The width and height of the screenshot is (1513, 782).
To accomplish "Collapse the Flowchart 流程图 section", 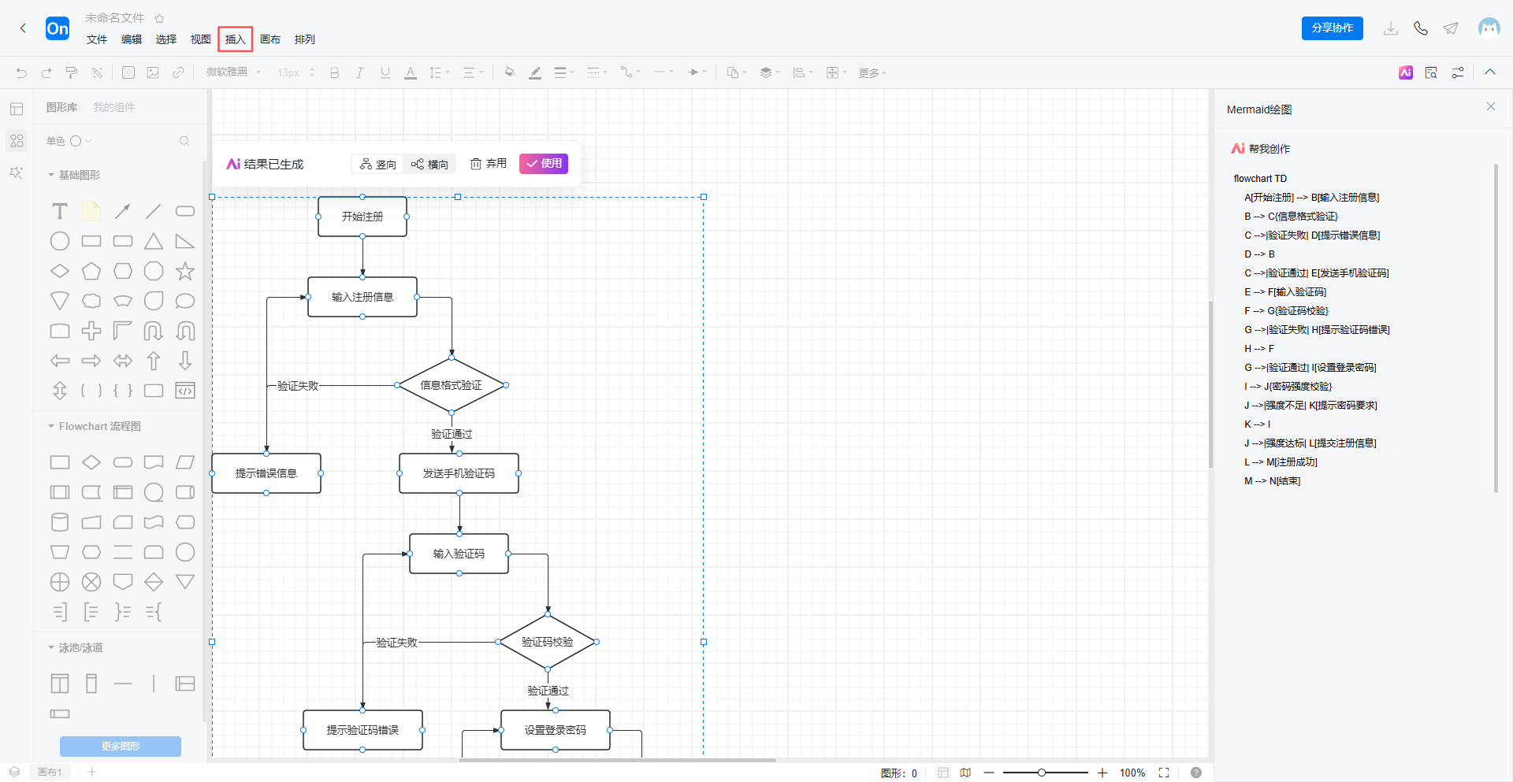I will click(x=51, y=426).
